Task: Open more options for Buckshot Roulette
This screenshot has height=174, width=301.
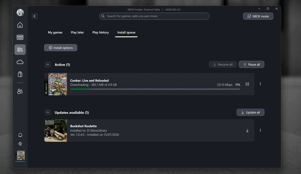Action: [x=260, y=130]
